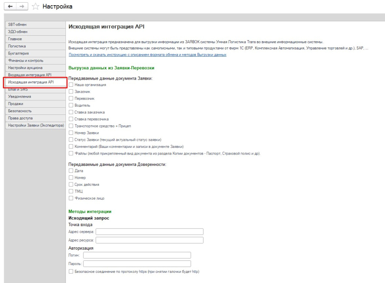Switch to the Продажи section
Image resolution: width=385 pixels, height=283 pixels.
[x=35, y=104]
